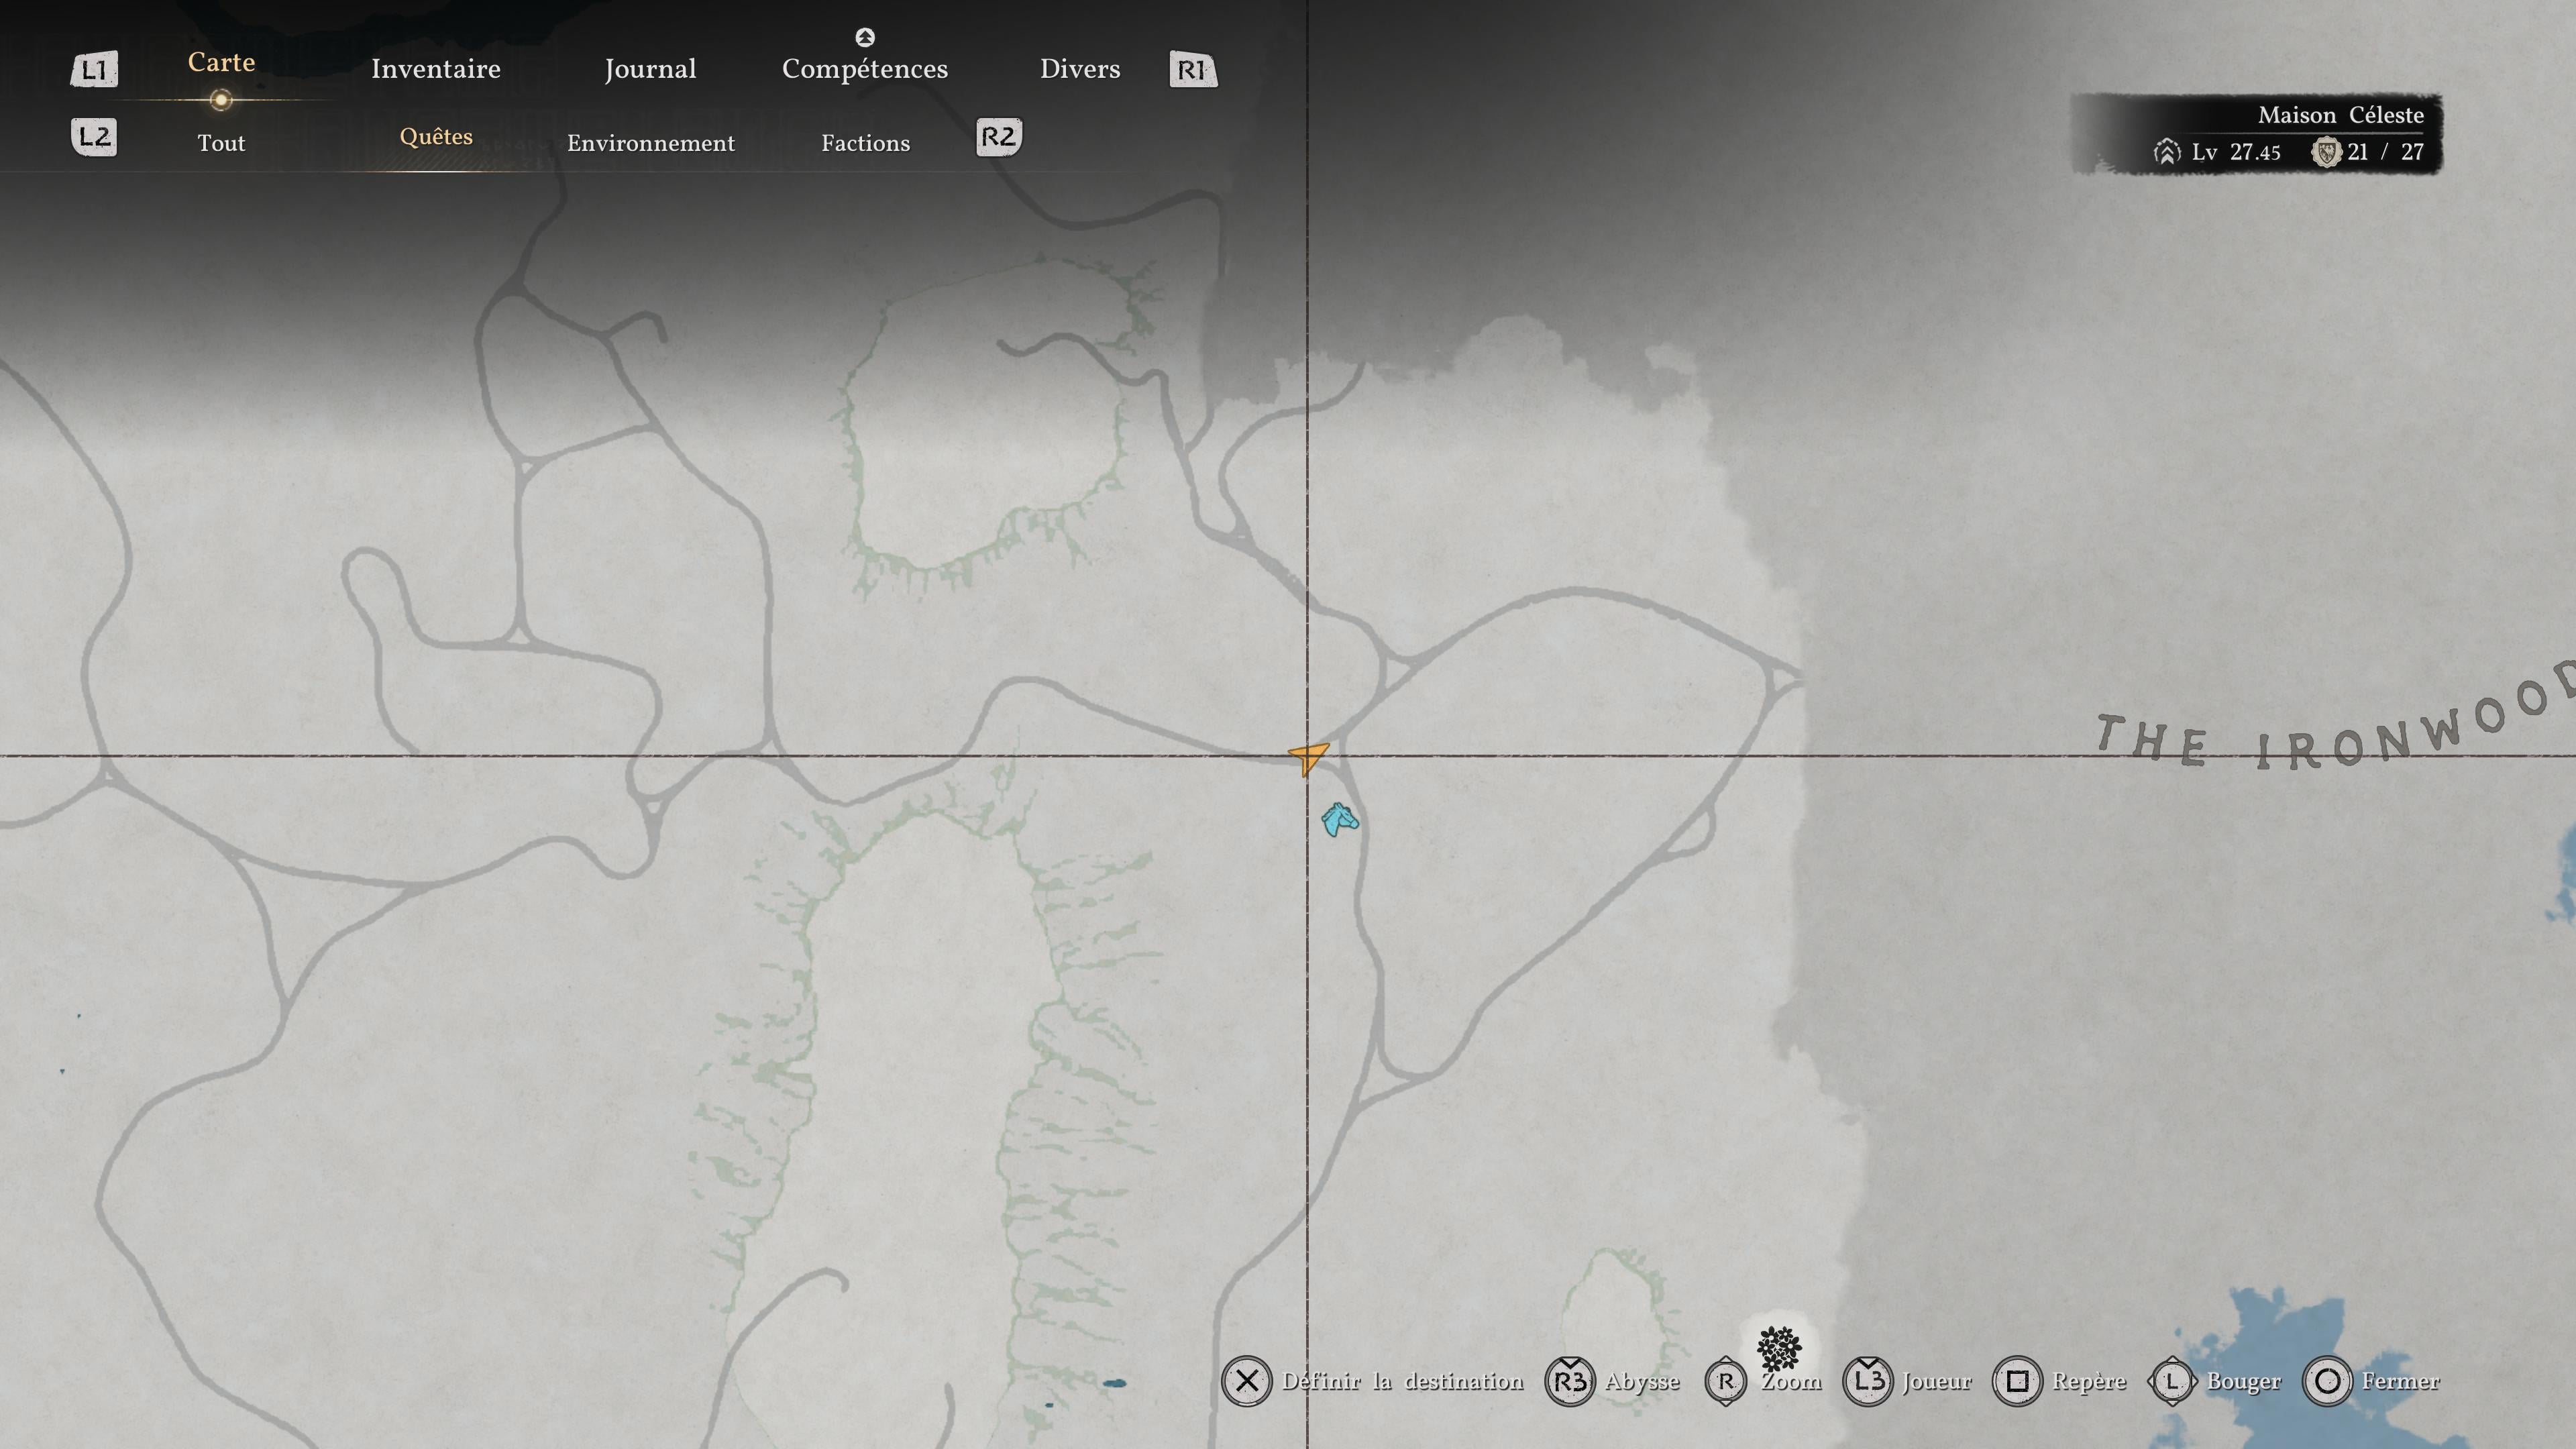
Task: Click the L stick Bouger icon
Action: [2172, 1381]
